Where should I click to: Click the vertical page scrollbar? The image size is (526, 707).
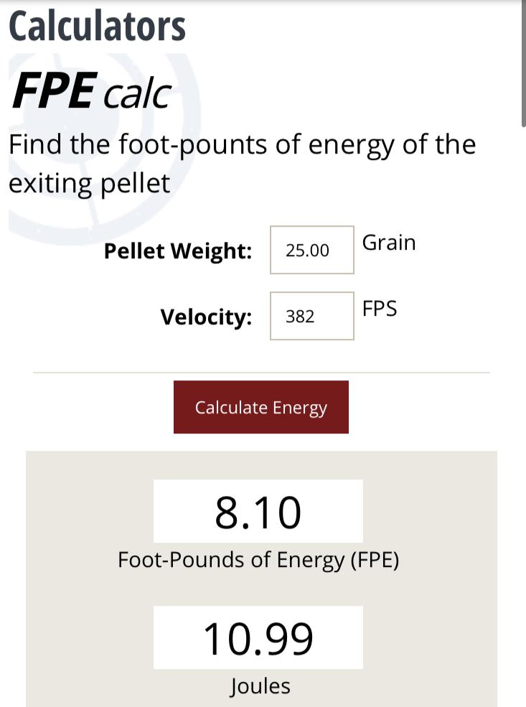point(522,65)
